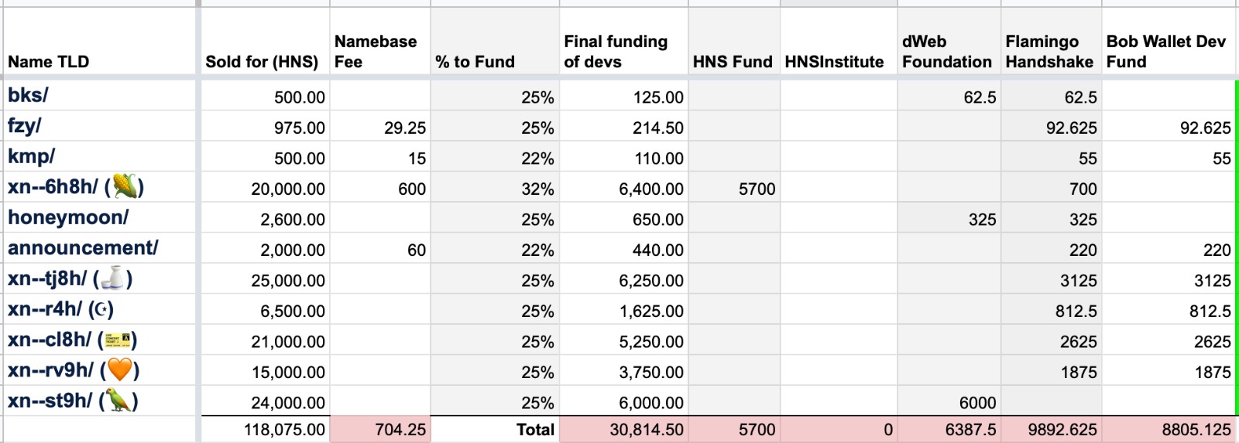This screenshot has width=1239, height=443.
Task: Click the corn emoji in the xn--6h8h/ row
Action: (124, 187)
